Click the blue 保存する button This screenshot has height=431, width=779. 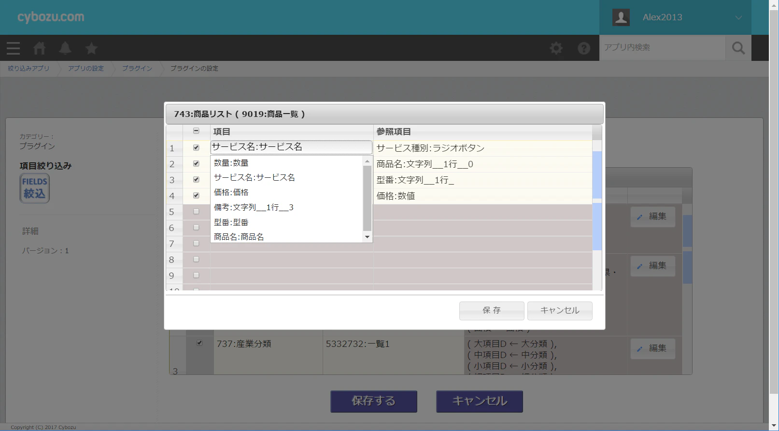pyautogui.click(x=374, y=402)
